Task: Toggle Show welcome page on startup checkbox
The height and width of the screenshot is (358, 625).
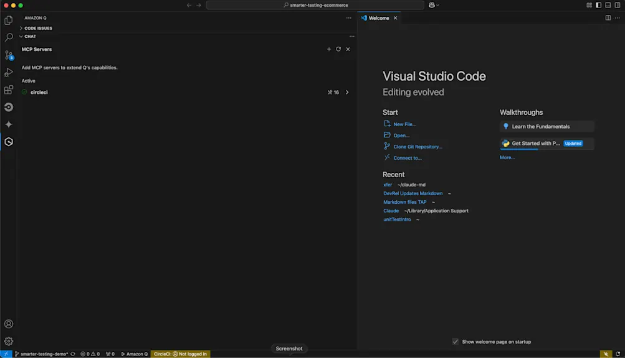Action: click(456, 342)
